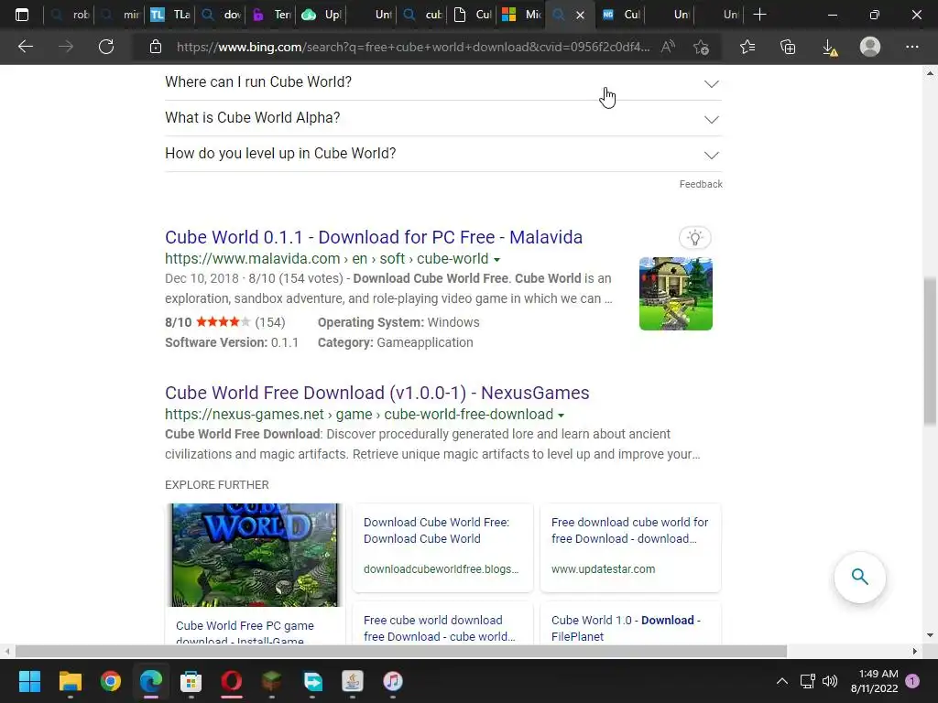This screenshot has height=703, width=938.
Task: Switch to the 'Mic' Microsoft tab
Action: (x=522, y=15)
